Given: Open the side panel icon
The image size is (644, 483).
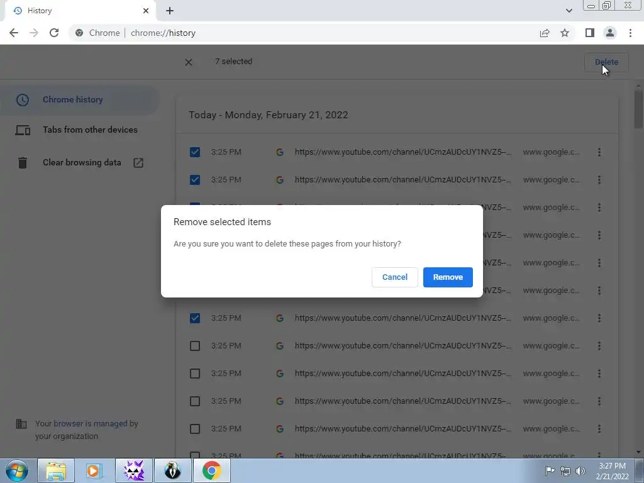Looking at the screenshot, I should coord(590,33).
